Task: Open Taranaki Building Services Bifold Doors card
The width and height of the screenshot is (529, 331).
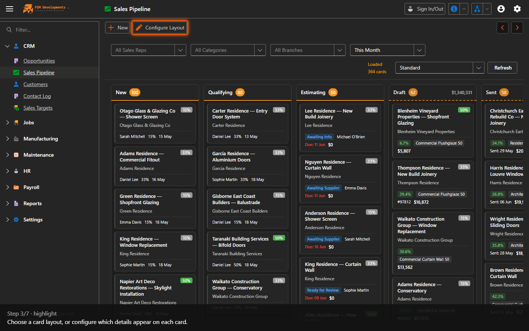Action: pos(248,252)
